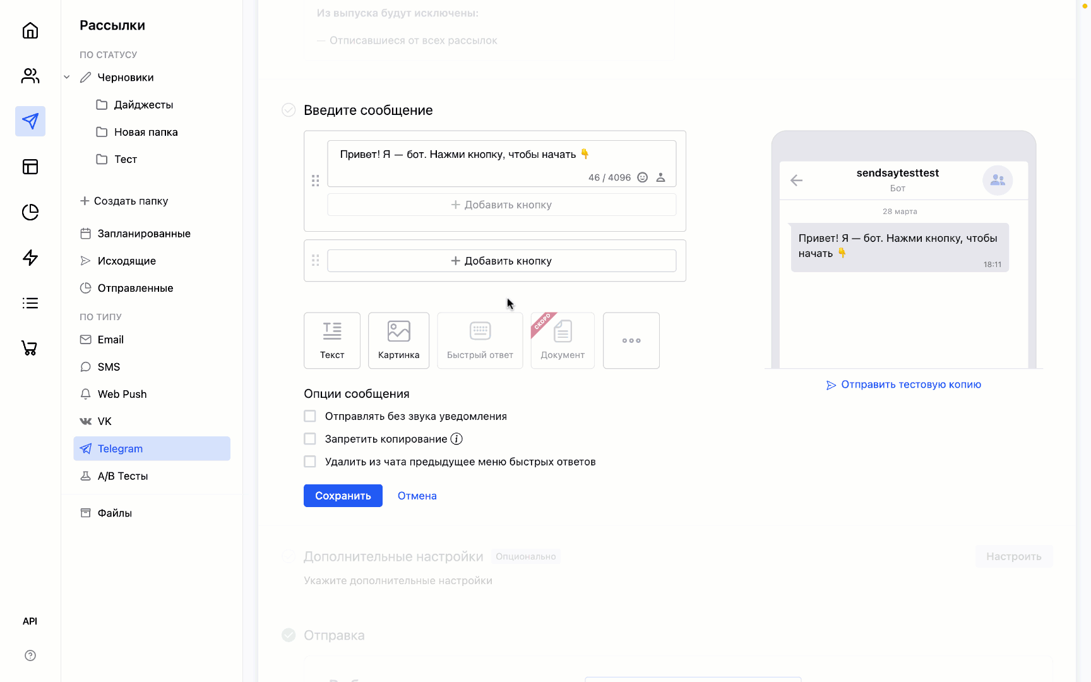This screenshot has width=1091, height=682.
Task: Click the info icon beside Запретить копирование
Action: coord(456,439)
